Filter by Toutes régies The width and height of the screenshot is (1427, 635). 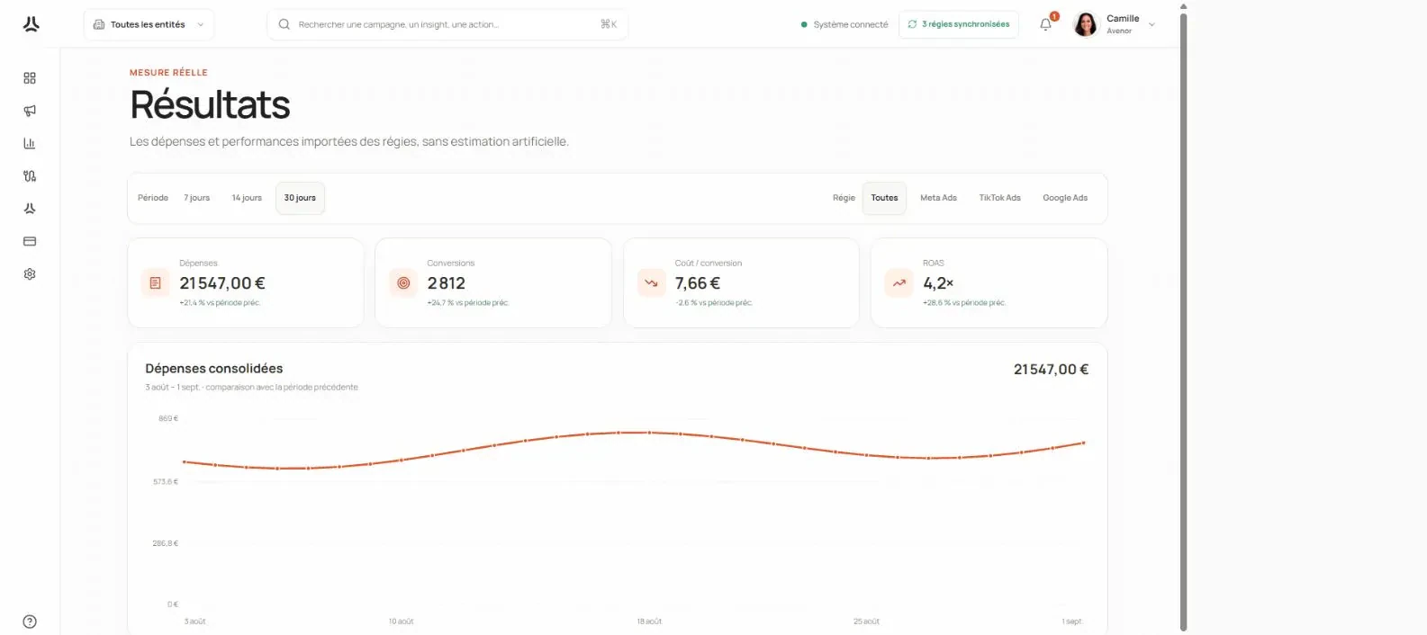(x=884, y=198)
